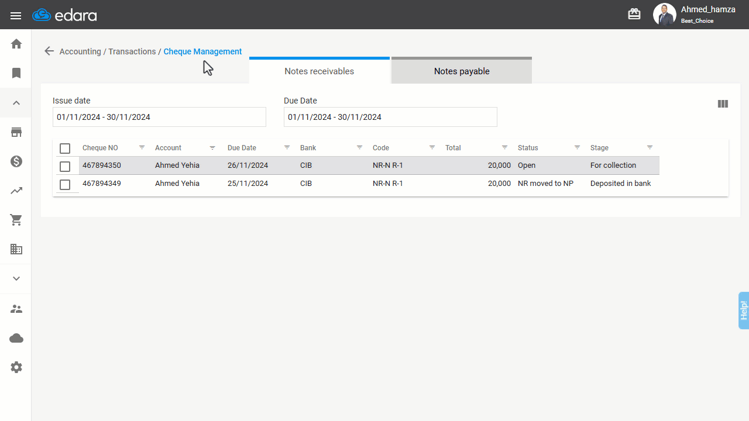Open Ahmed_hamza profile avatar
Screen dimensions: 749x421
point(664,14)
